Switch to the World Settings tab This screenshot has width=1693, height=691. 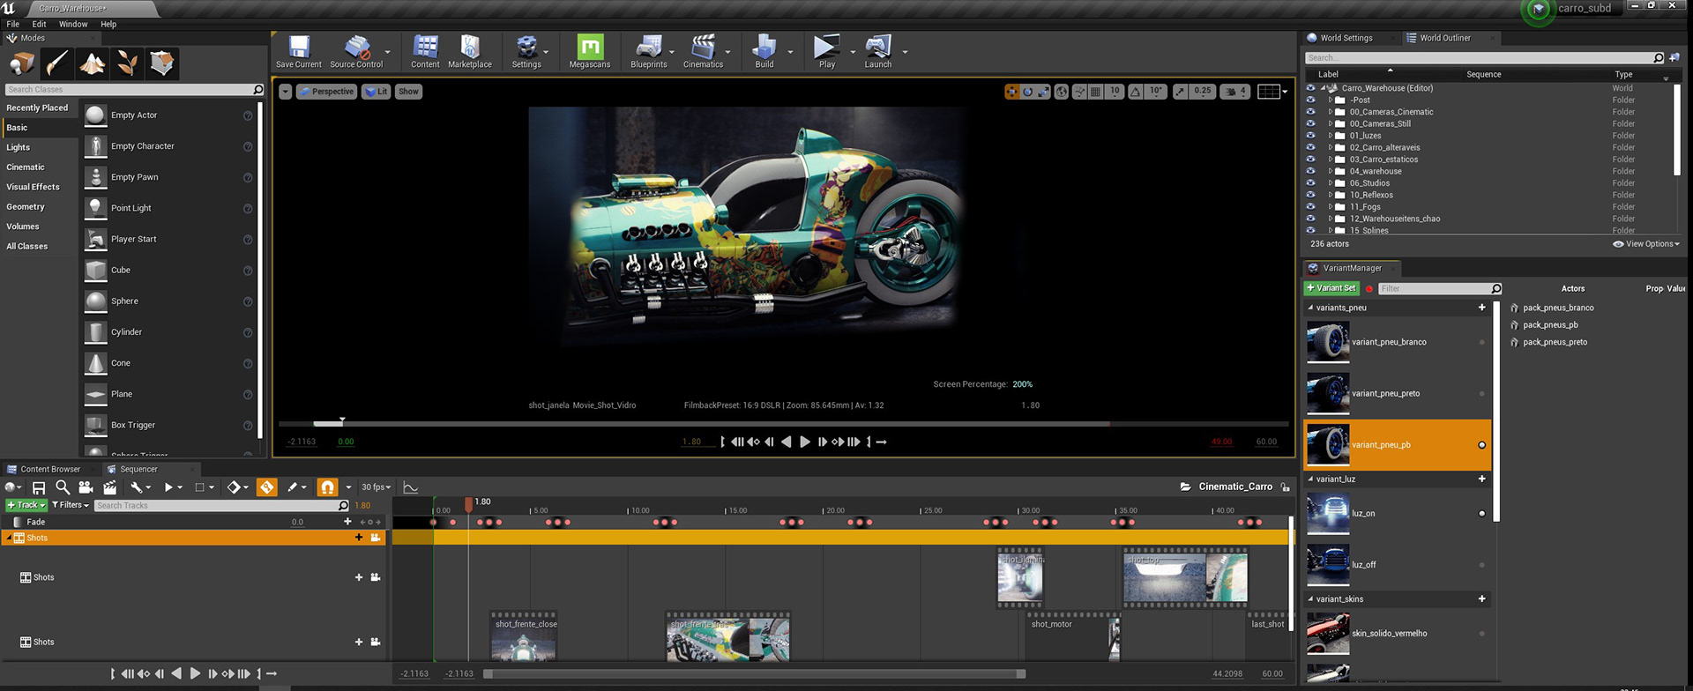coord(1346,38)
